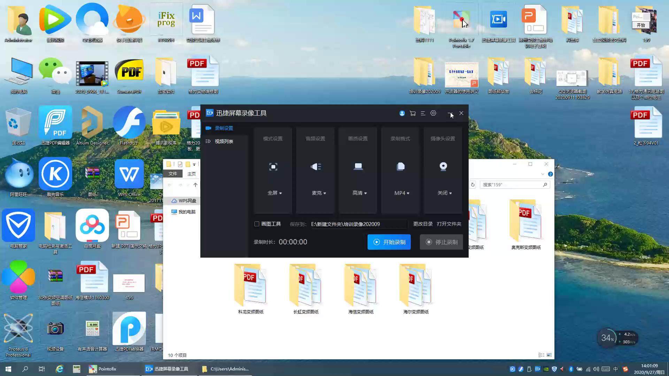Screen dimensions: 669x376
Task: Click the fullscreen mode icon
Action: [x=273, y=167]
